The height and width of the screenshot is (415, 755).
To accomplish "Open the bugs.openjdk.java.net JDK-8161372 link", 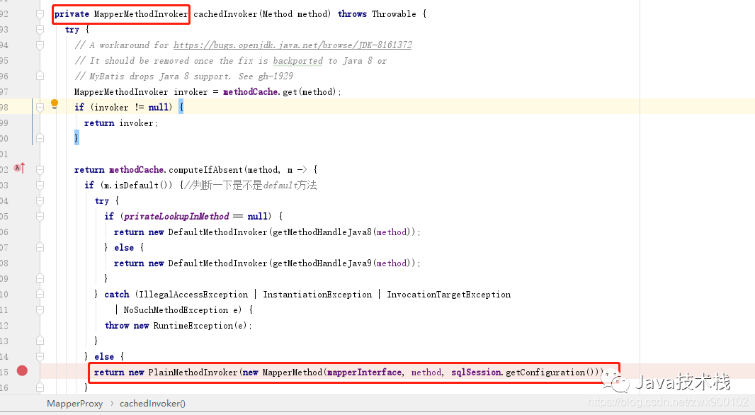I will pyautogui.click(x=293, y=45).
